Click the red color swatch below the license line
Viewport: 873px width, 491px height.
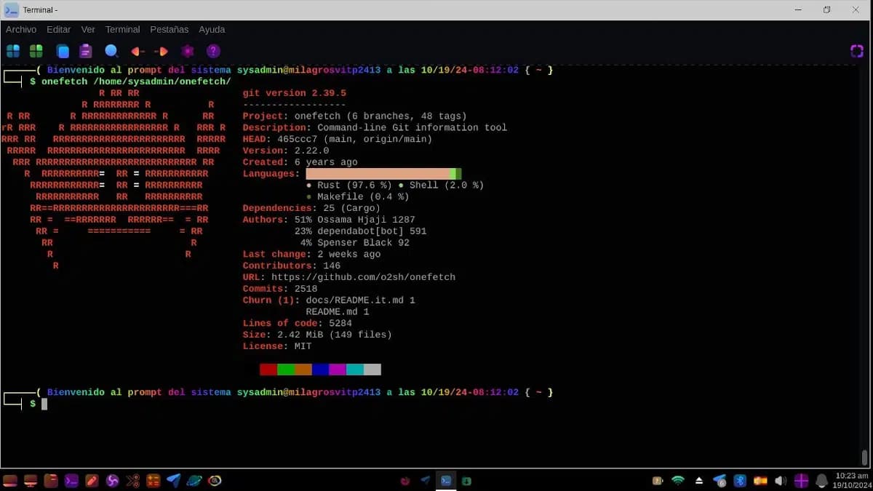coord(268,369)
